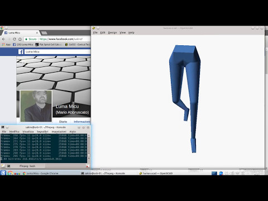
Task: Open the Diario profile tab
Action: coord(63,122)
